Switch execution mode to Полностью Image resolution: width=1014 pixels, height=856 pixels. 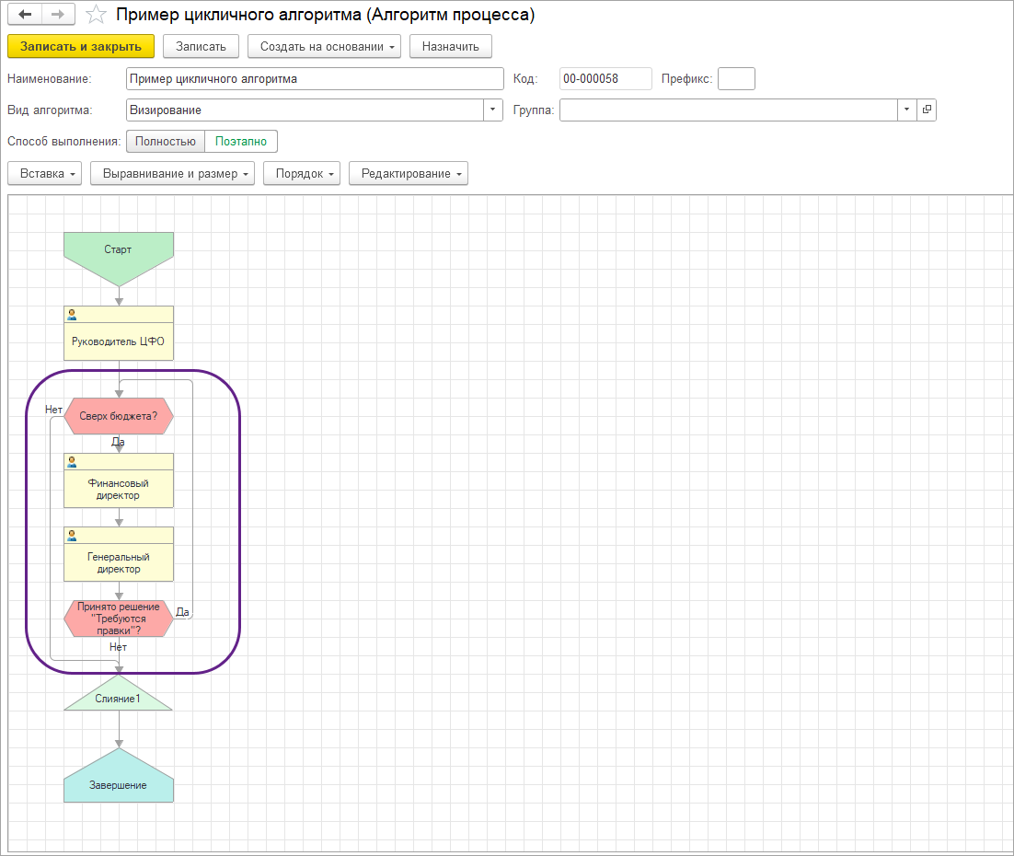(165, 142)
